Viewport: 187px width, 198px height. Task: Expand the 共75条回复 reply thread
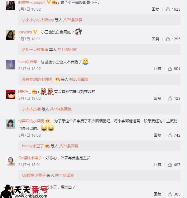tap(73, 20)
